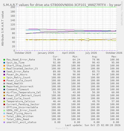Click the light green UDMA_CRC_Error_Count swatch

click(4, 110)
